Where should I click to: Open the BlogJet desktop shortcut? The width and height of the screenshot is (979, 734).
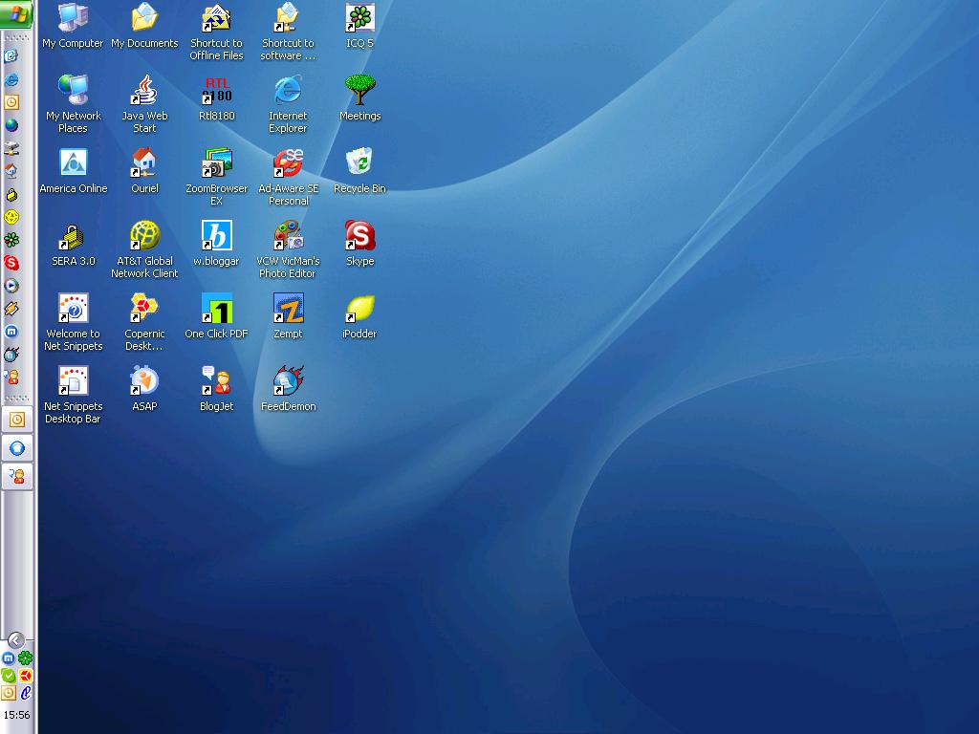pyautogui.click(x=216, y=381)
